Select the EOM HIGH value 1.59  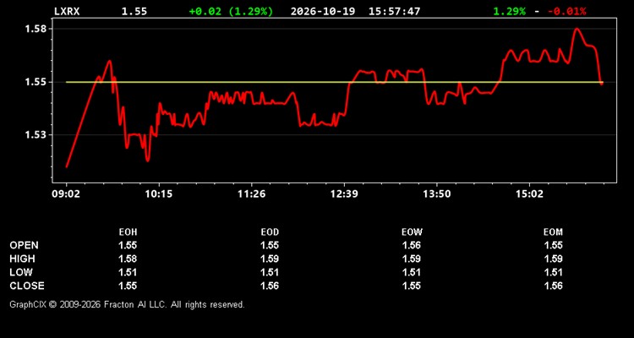pyautogui.click(x=553, y=259)
